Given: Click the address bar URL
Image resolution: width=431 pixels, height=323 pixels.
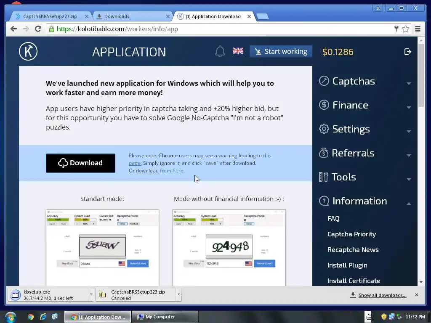Looking at the screenshot, I should [117, 29].
